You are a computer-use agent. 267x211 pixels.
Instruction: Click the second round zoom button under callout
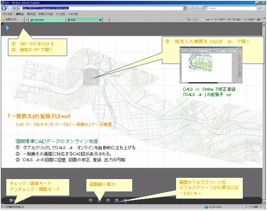(x=99, y=201)
